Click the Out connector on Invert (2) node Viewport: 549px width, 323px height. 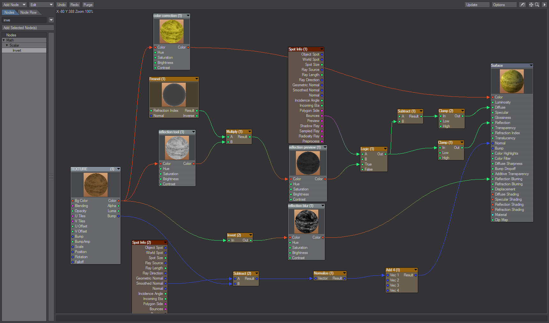pyautogui.click(x=251, y=241)
